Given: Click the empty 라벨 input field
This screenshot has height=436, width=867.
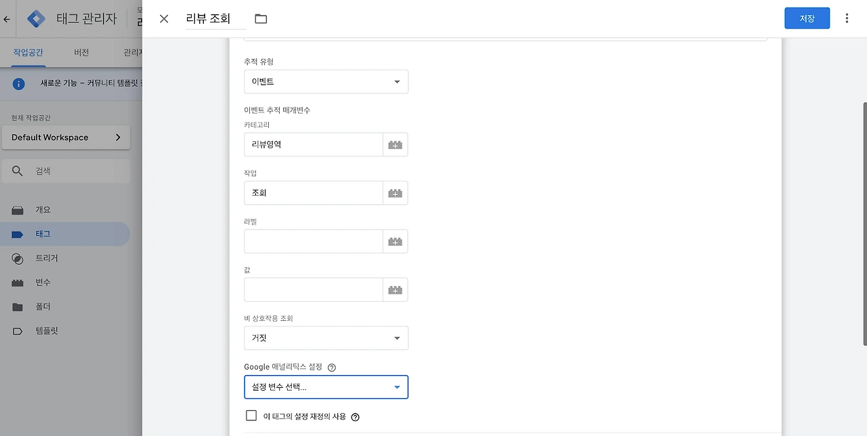Looking at the screenshot, I should click(314, 242).
